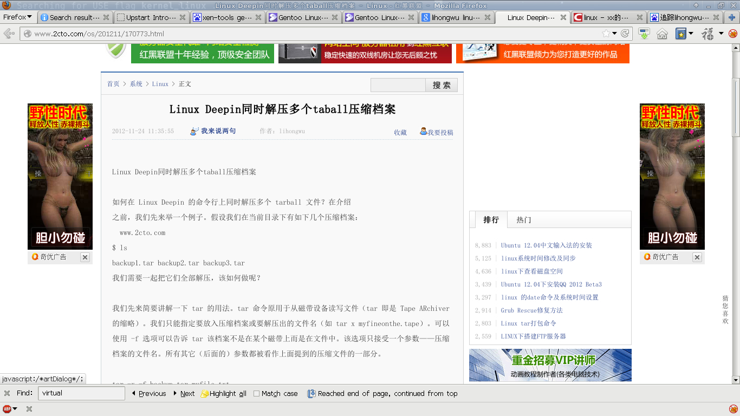The image size is (740, 416).
Task: Switch to the lihongwu linu tab
Action: click(456, 17)
